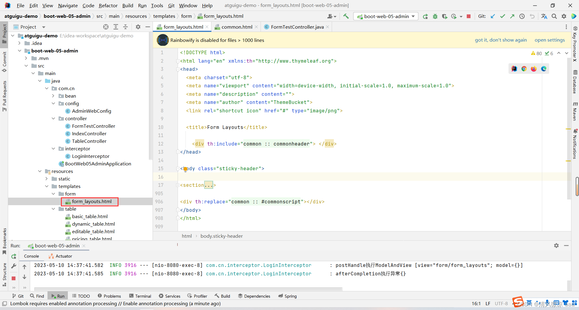Update project with Git blue arrow
Viewport: 579px width, 310px height.
tap(493, 16)
